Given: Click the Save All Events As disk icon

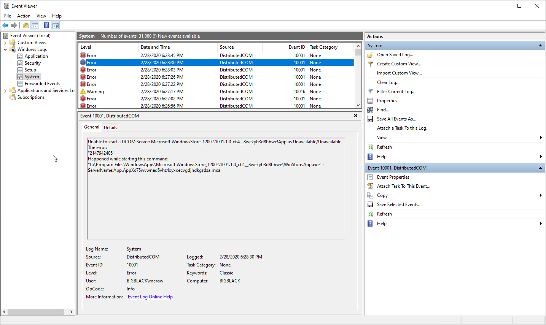Looking at the screenshot, I should coord(370,119).
